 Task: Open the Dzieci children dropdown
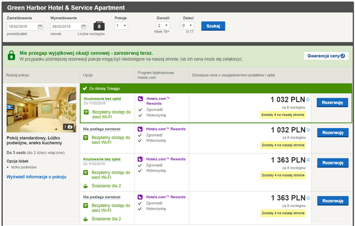(187, 25)
